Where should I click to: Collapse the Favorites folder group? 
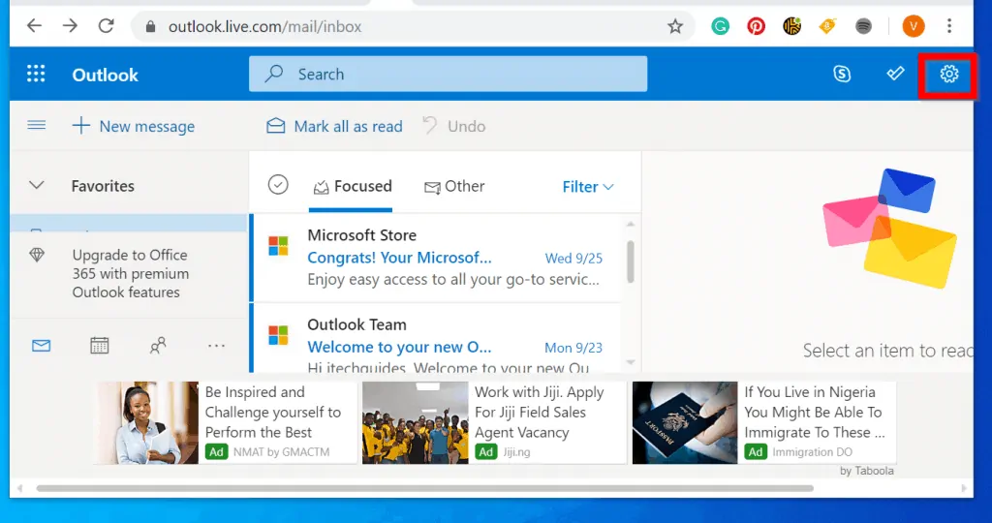point(37,185)
